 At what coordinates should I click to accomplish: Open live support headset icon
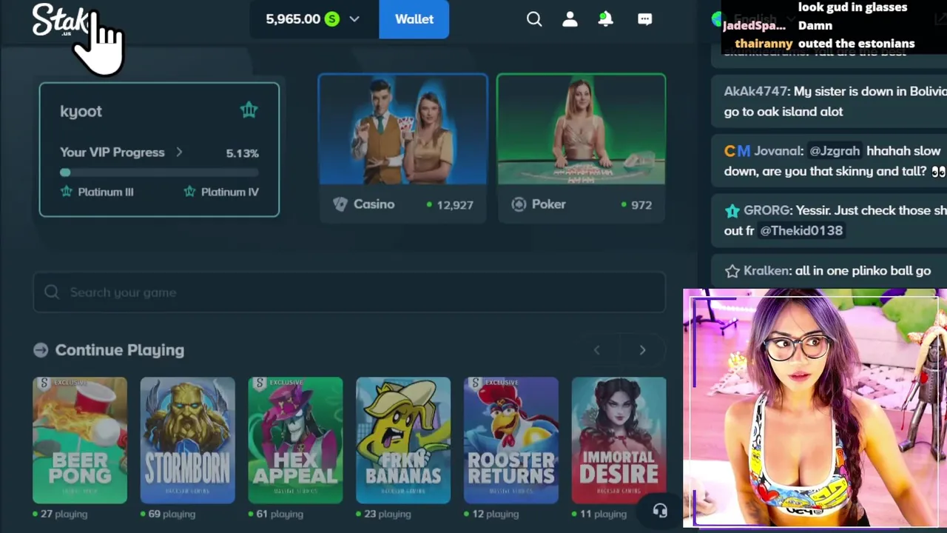(660, 511)
